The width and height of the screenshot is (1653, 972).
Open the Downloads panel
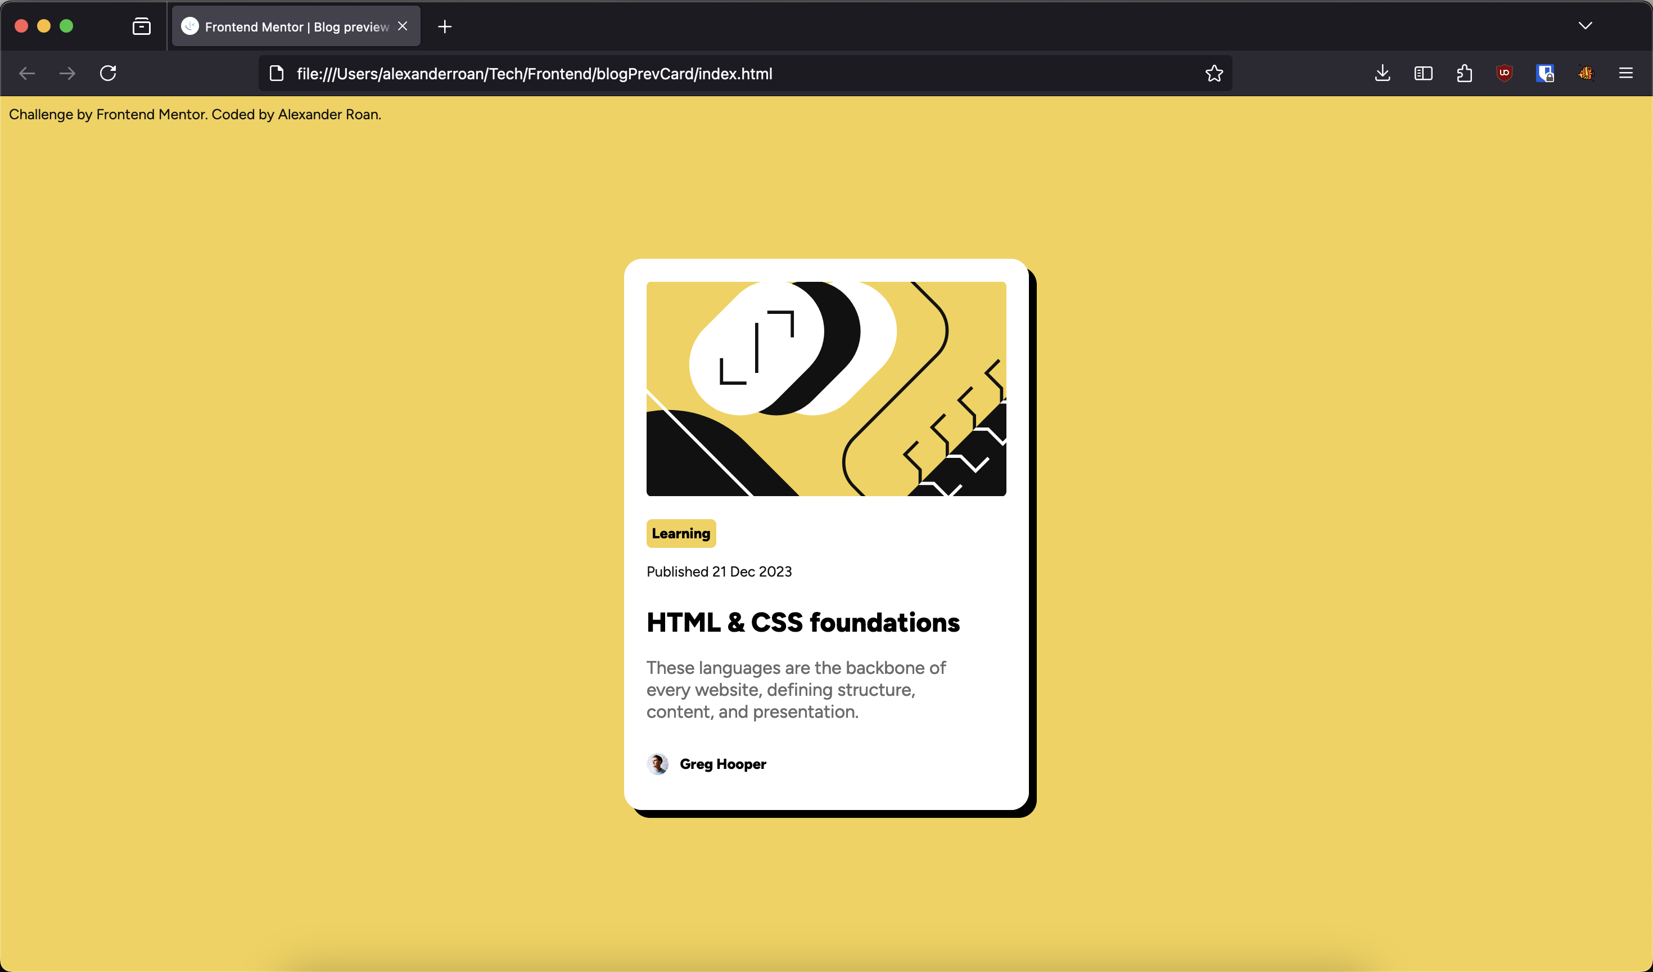(x=1382, y=73)
